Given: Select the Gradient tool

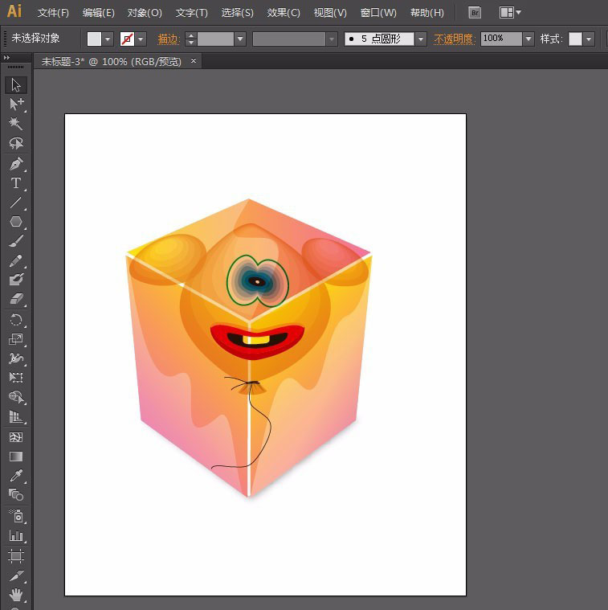Looking at the screenshot, I should click(16, 456).
